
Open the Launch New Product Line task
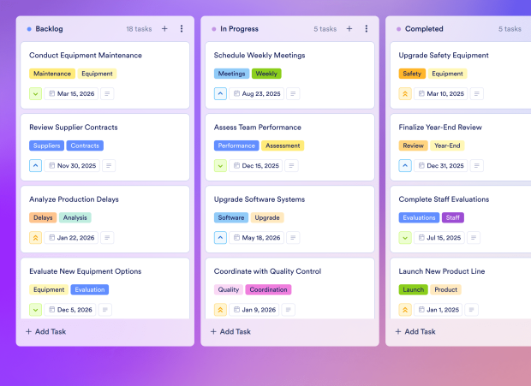443,271
